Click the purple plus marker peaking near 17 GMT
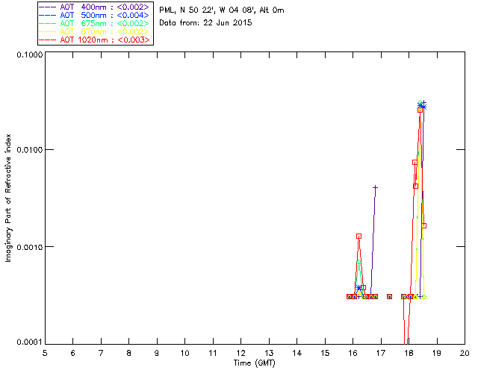478x382 pixels. [375, 188]
